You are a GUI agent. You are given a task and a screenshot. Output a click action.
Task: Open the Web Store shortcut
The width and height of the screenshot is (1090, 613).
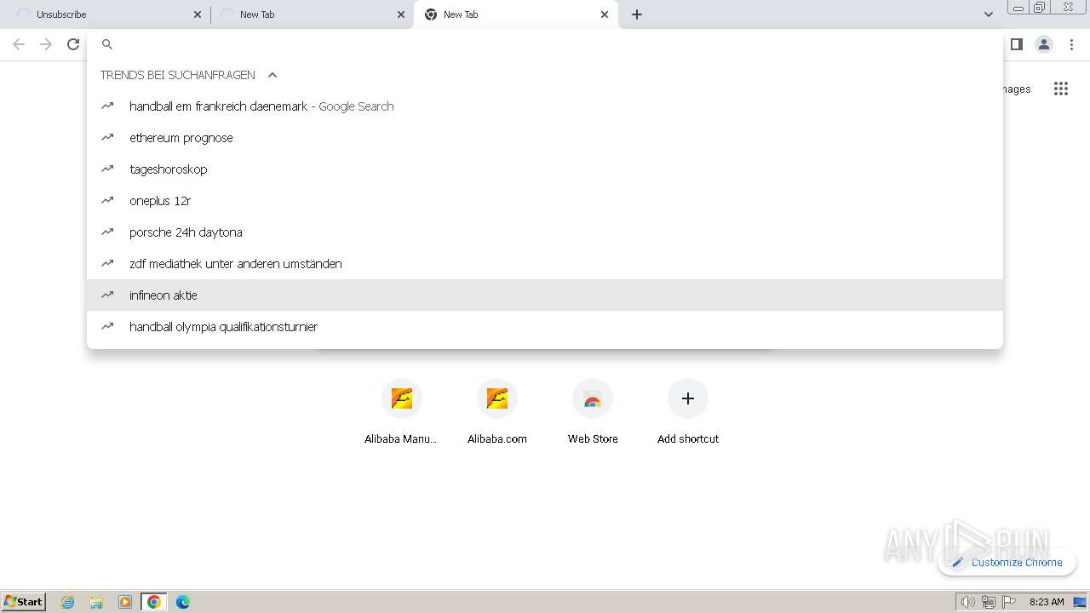[593, 412]
